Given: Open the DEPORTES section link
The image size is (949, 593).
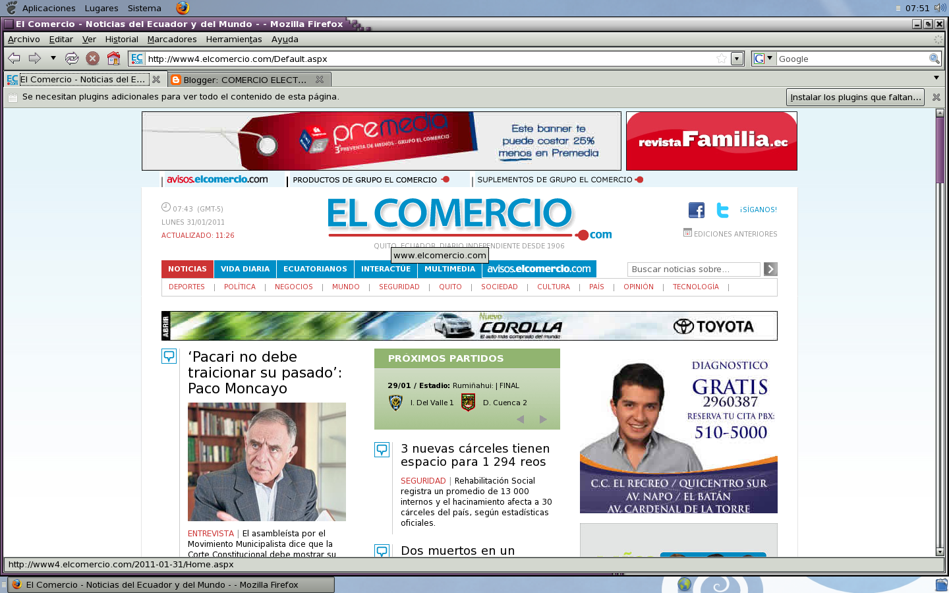Looking at the screenshot, I should tap(187, 287).
